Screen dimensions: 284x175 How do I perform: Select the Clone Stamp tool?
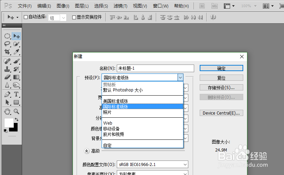tap(7, 69)
